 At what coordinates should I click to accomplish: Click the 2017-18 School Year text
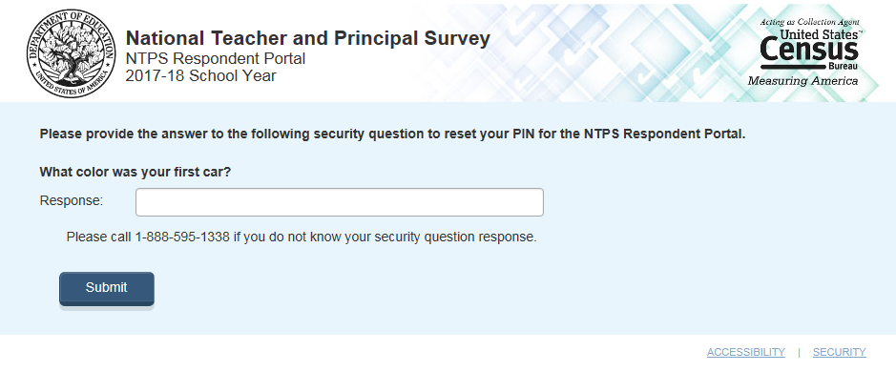(x=200, y=75)
